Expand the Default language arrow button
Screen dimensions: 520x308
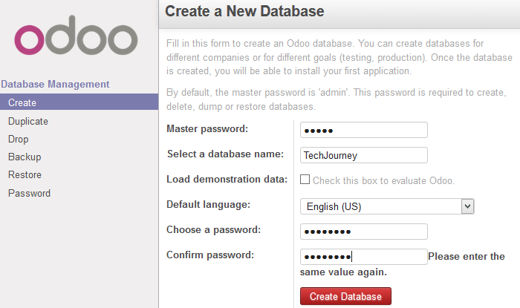pyautogui.click(x=467, y=206)
